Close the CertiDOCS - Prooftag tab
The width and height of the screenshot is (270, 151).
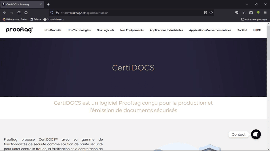click(41, 5)
